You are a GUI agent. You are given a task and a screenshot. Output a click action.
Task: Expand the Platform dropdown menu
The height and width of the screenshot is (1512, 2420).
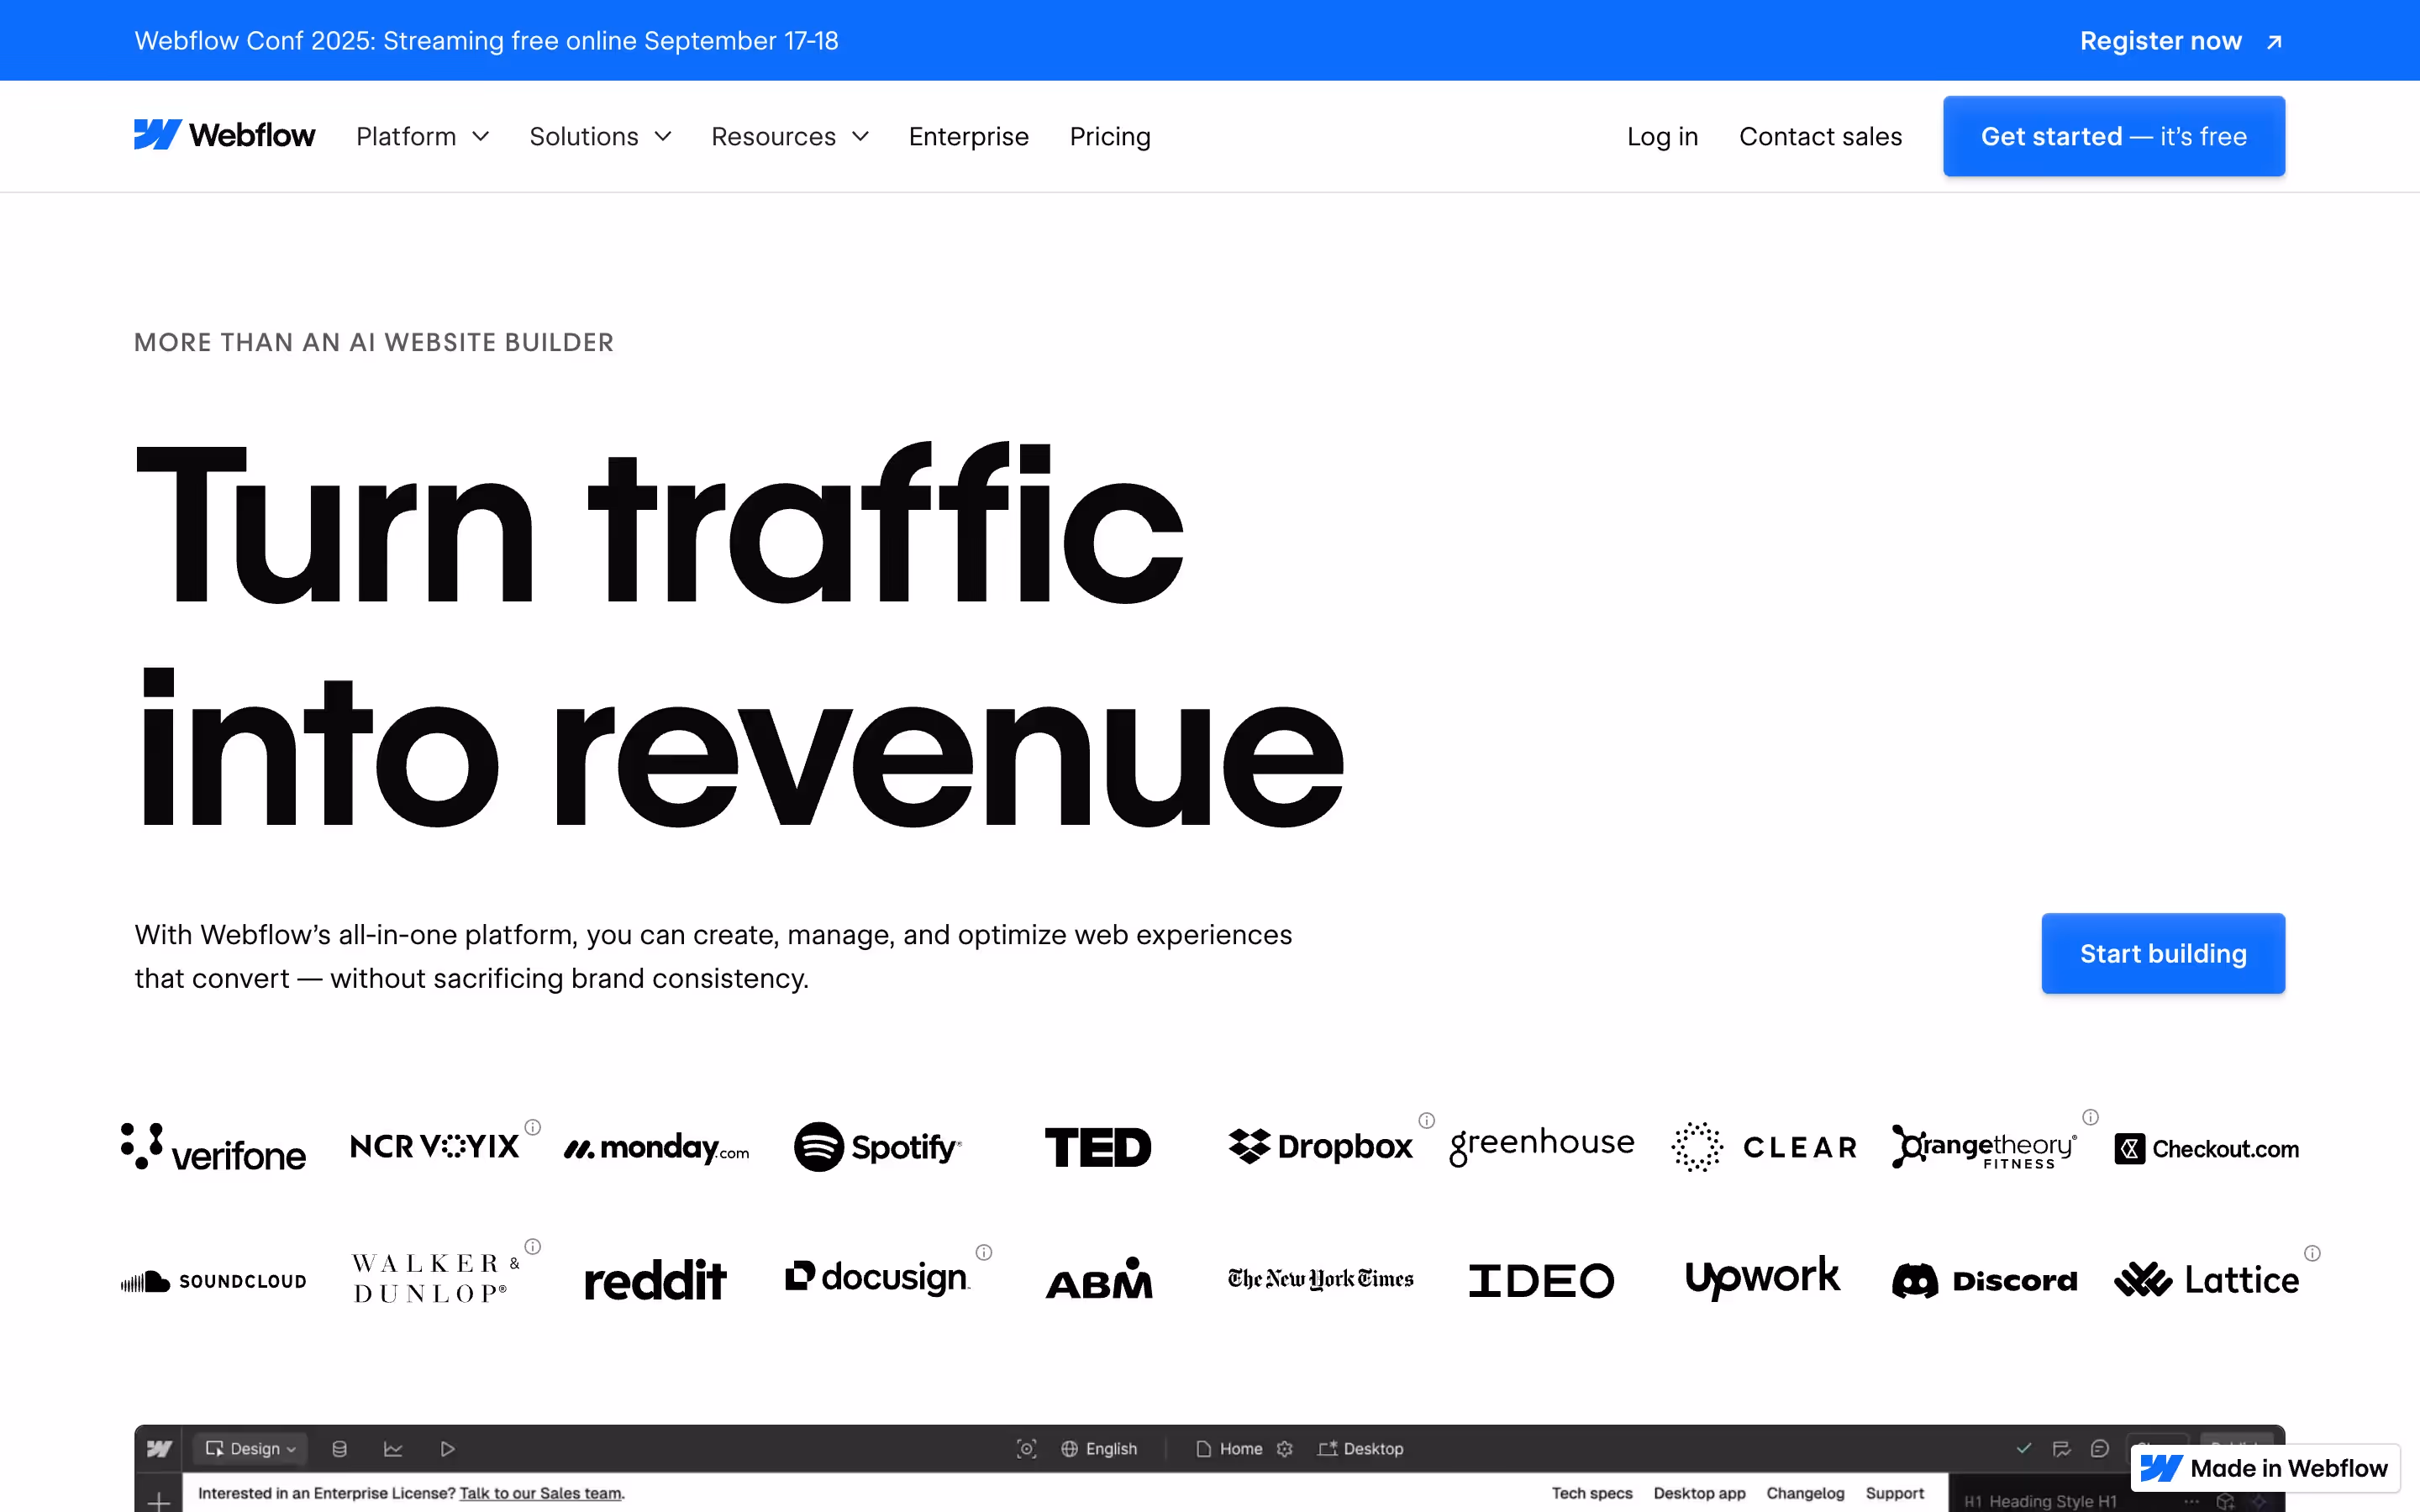(x=422, y=136)
